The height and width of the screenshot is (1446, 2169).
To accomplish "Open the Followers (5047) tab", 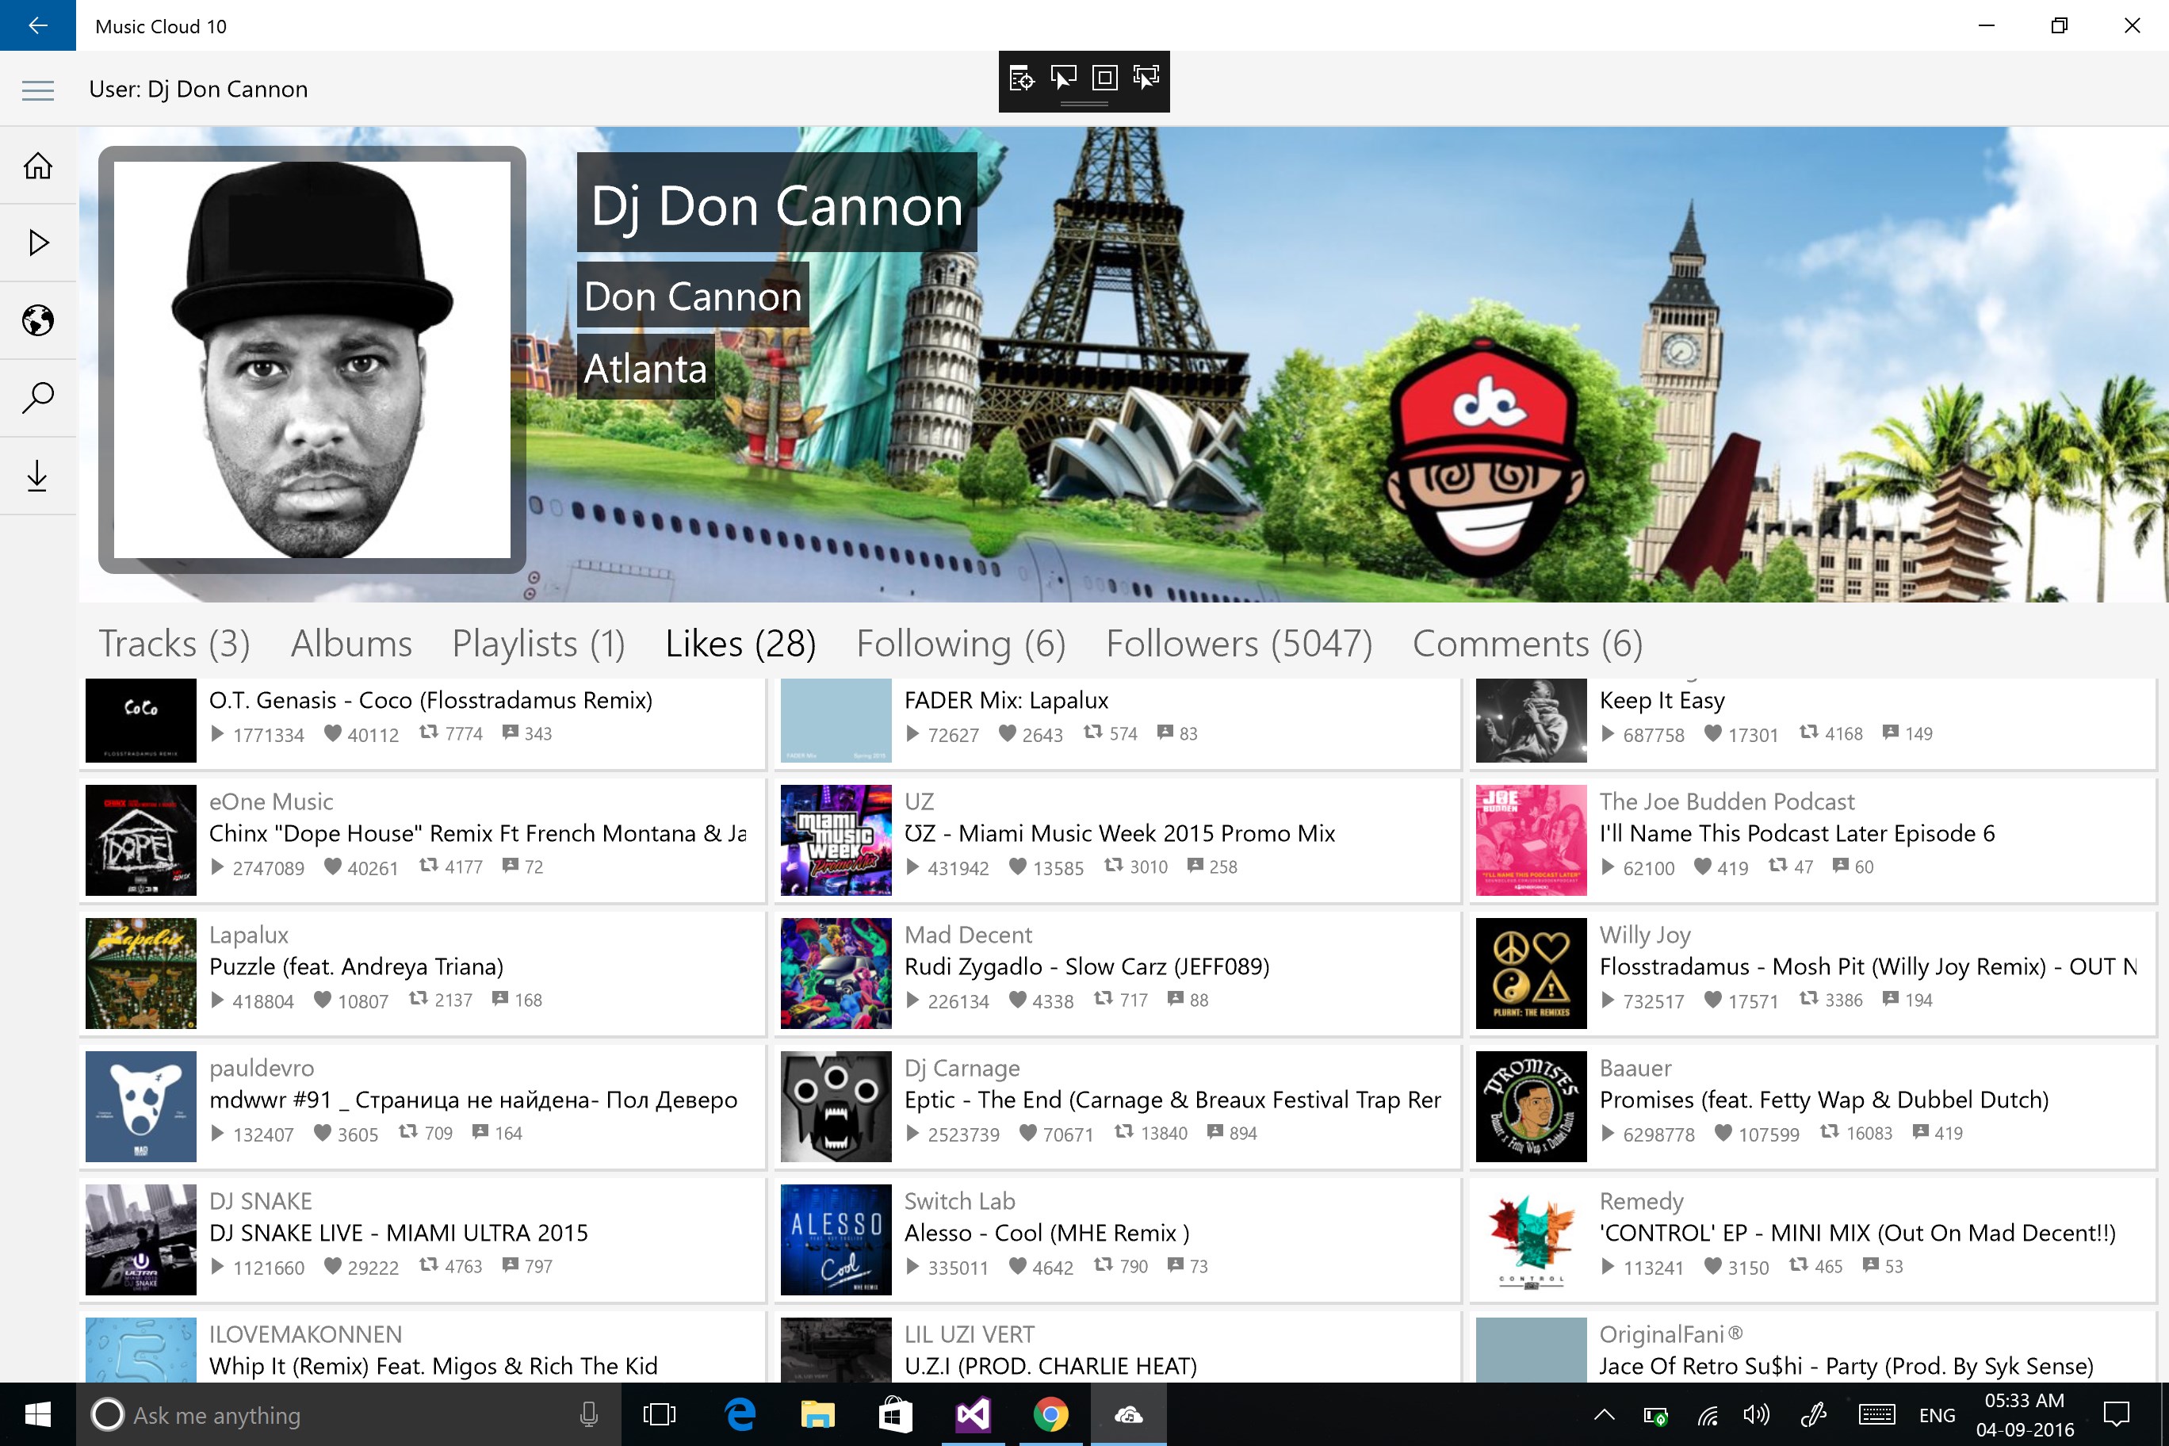I will pos(1238,644).
